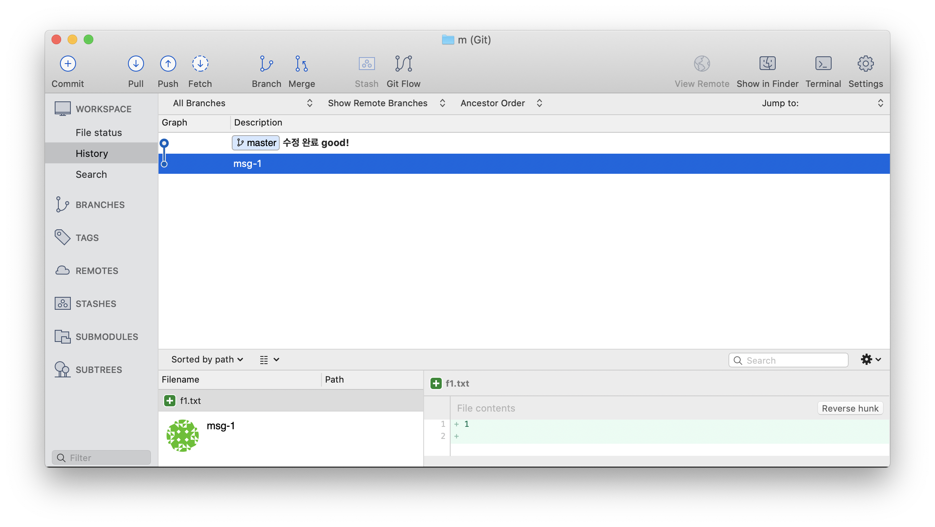
Task: Open the Merge tool icon
Action: click(301, 64)
